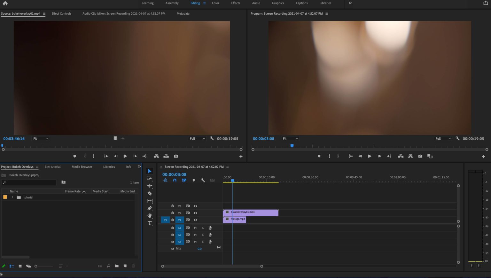Click the New Bin folder icon

pyautogui.click(x=117, y=266)
